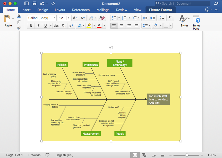Center align the text
The image size is (222, 158).
tap(122, 26)
